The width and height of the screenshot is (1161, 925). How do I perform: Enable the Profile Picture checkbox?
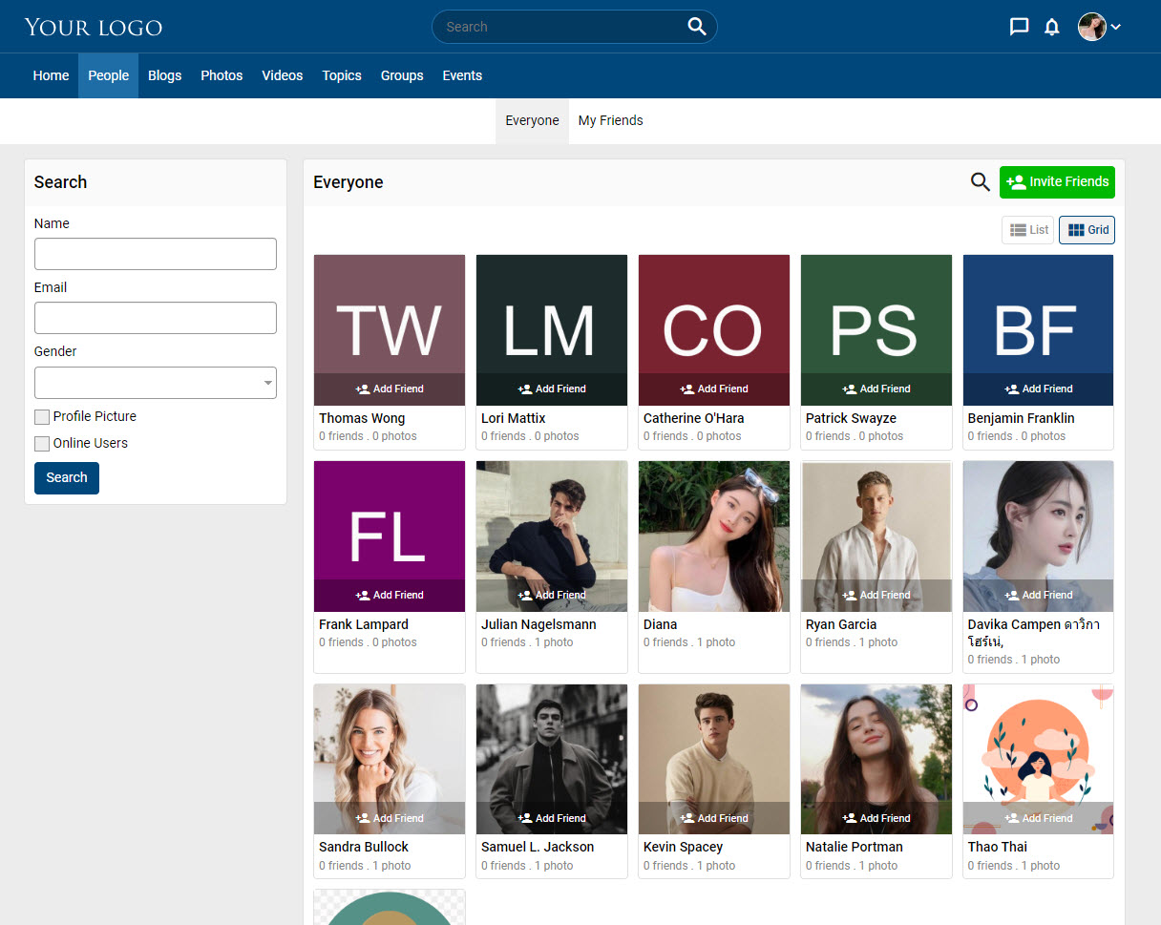[42, 417]
